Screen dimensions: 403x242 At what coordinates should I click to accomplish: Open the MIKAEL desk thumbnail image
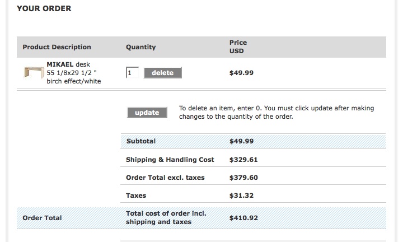pos(34,72)
